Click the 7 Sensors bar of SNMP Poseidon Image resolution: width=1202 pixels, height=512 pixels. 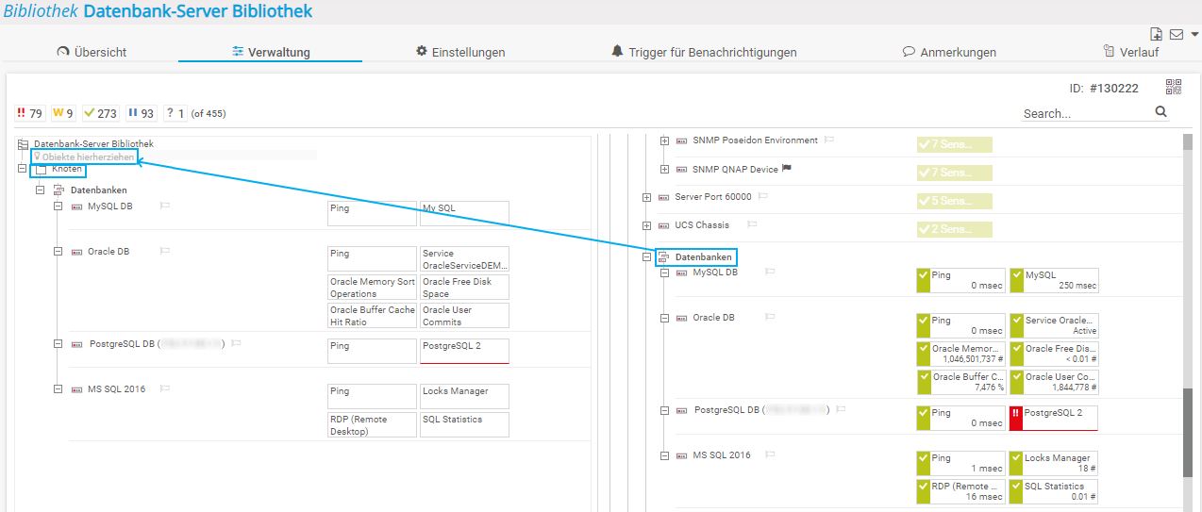coord(953,144)
